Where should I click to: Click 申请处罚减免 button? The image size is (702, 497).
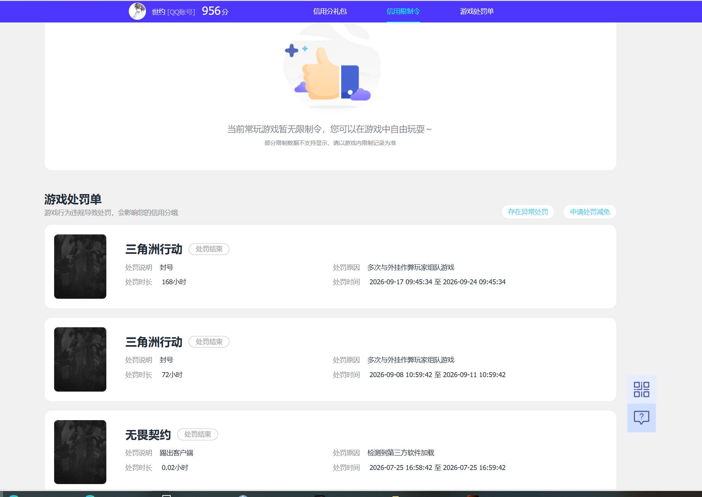pos(590,212)
